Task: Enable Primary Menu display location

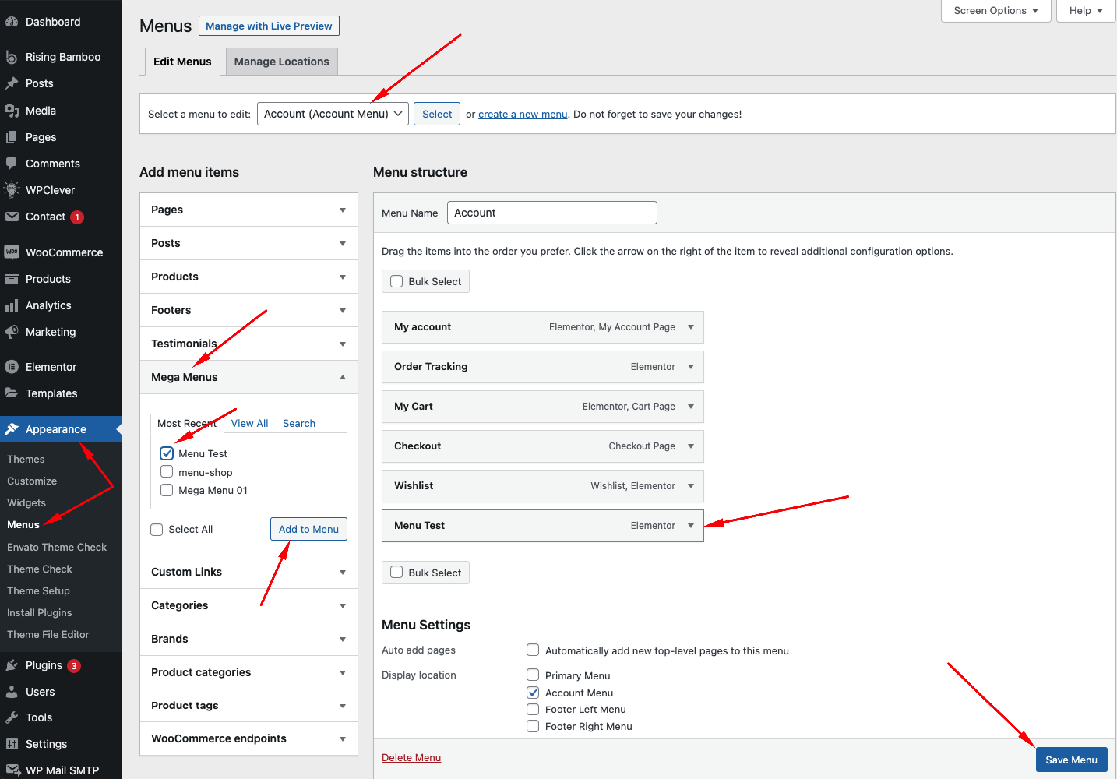Action: coord(533,675)
